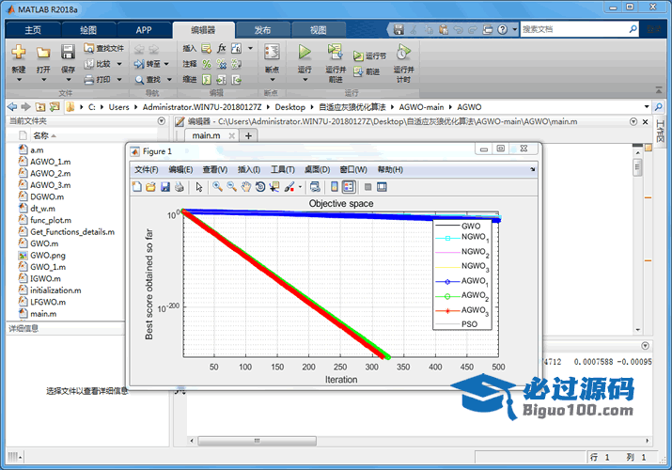Click Figure 1 new figure icon
This screenshot has height=470, width=672.
[136, 187]
